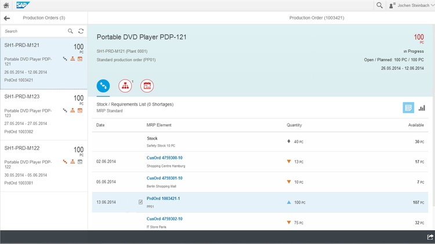Open link PrdOrd 1003421-1
Image resolution: width=435 pixels, height=244 pixels.
point(163,199)
